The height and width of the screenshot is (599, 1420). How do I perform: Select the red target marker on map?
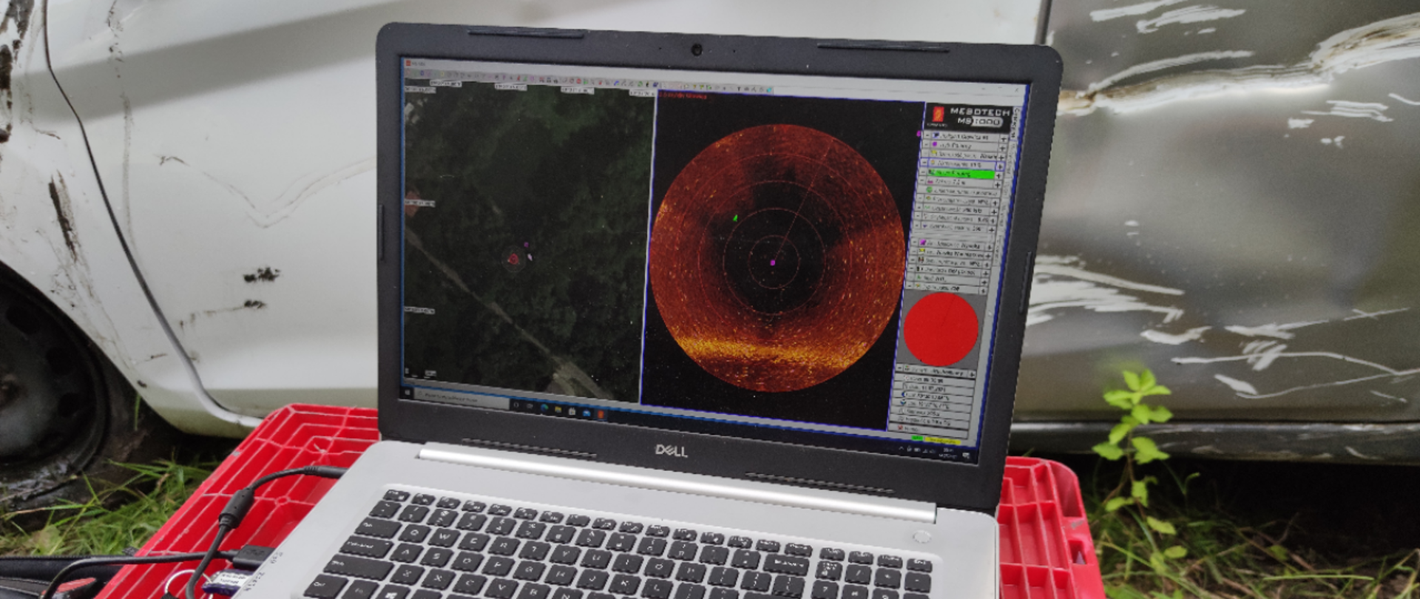click(513, 259)
